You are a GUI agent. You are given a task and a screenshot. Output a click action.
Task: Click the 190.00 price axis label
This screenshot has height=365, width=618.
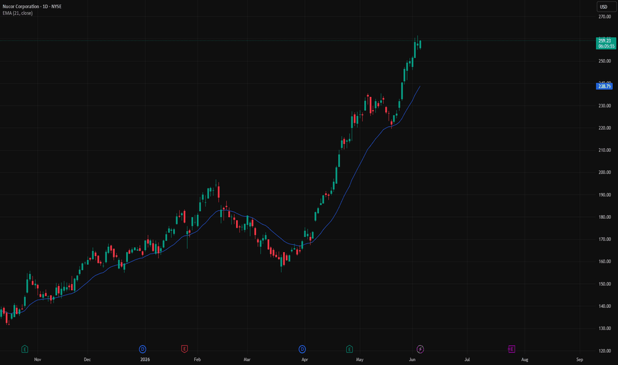pos(605,195)
